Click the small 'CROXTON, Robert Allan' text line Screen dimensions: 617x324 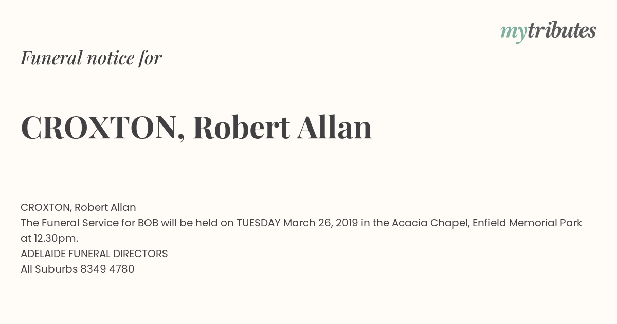[x=78, y=207]
